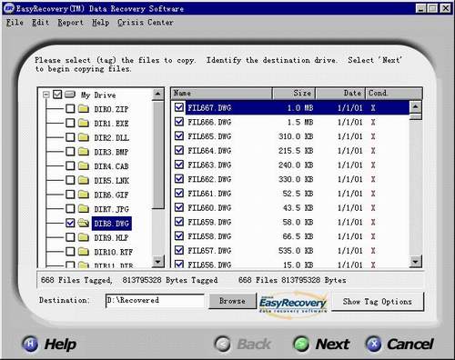
Task: Sort by the Cond. column header
Action: pos(394,94)
